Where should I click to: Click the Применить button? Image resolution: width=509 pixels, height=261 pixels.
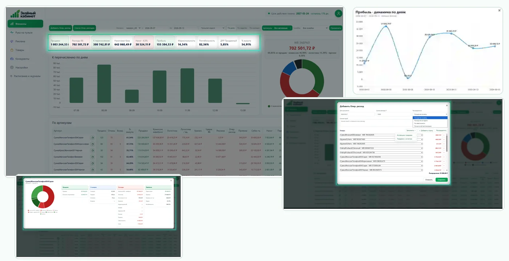[336, 28]
